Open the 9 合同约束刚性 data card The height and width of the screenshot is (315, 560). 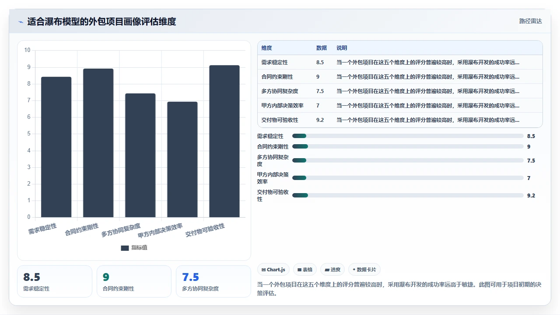click(x=134, y=281)
